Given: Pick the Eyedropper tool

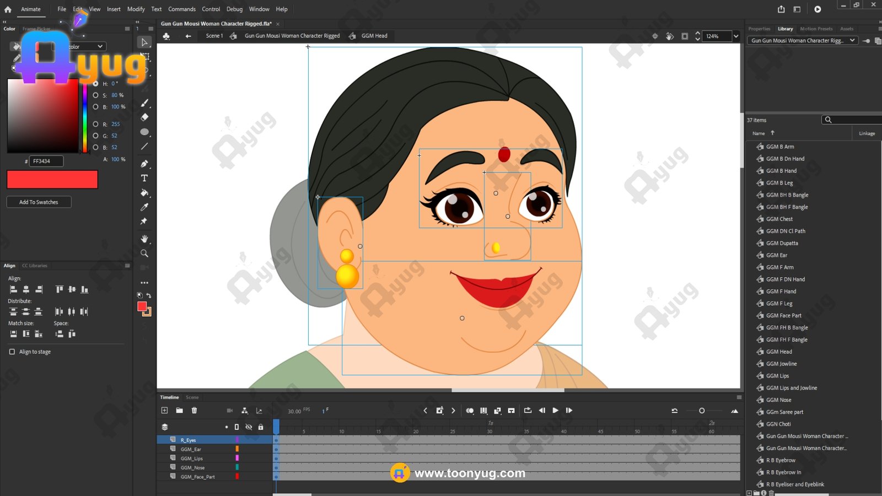Looking at the screenshot, I should tap(144, 207).
